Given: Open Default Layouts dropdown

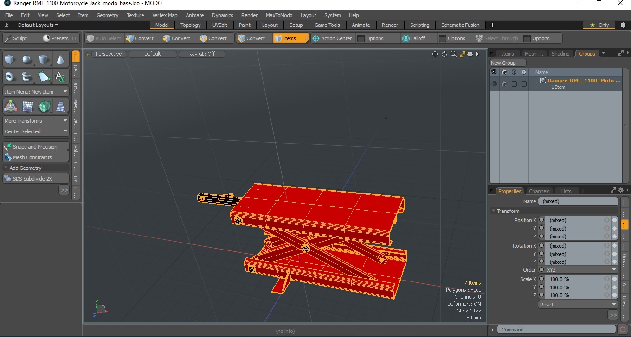Looking at the screenshot, I should point(38,25).
